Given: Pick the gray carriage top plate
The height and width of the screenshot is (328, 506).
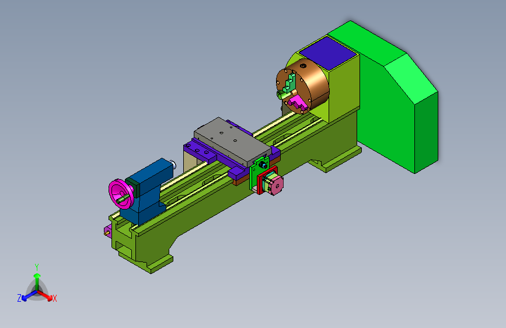Looking at the screenshot, I should (x=232, y=141).
